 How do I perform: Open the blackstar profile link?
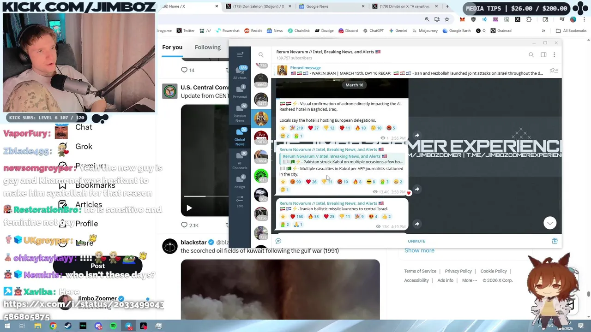click(x=193, y=242)
